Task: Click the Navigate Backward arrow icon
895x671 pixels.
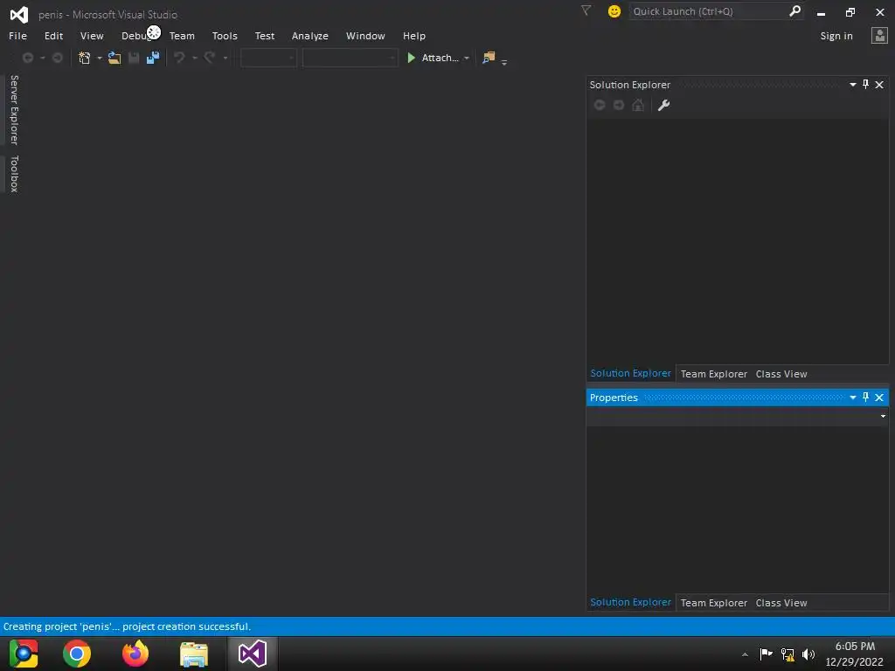Action: tap(27, 58)
